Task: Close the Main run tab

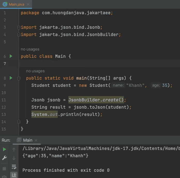Action: pos(36,140)
